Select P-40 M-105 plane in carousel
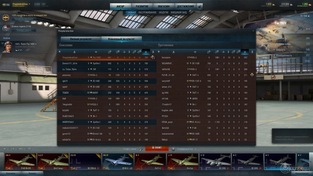The image size is (313, 176). (20, 161)
